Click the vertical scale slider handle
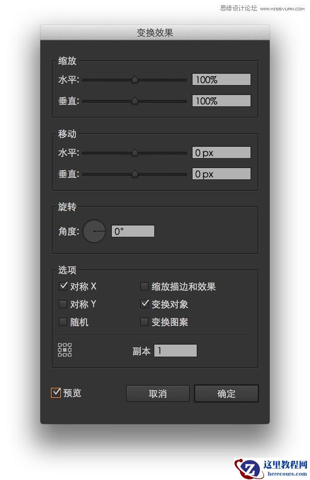The image size is (310, 480). pyautogui.click(x=135, y=101)
